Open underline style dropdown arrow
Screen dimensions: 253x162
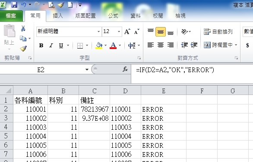click(x=68, y=46)
